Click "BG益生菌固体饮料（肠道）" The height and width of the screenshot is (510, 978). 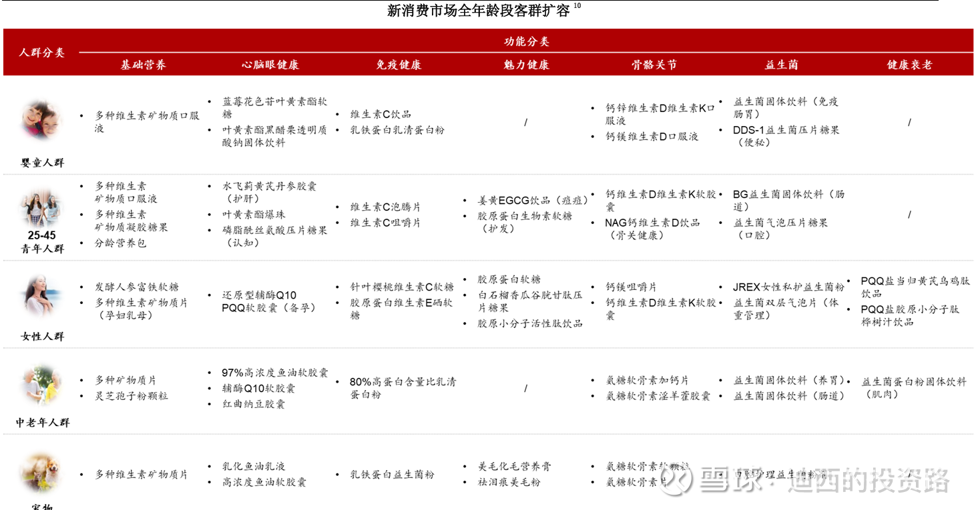point(789,201)
